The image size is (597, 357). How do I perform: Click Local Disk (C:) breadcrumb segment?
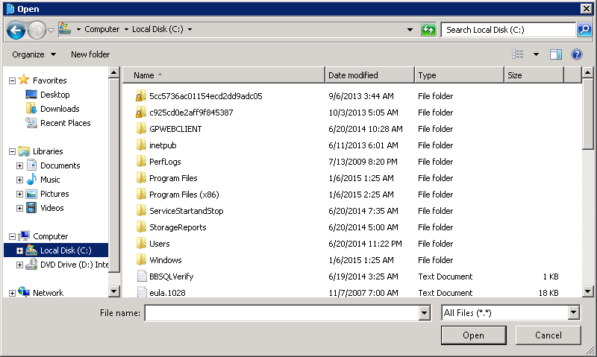coord(157,29)
